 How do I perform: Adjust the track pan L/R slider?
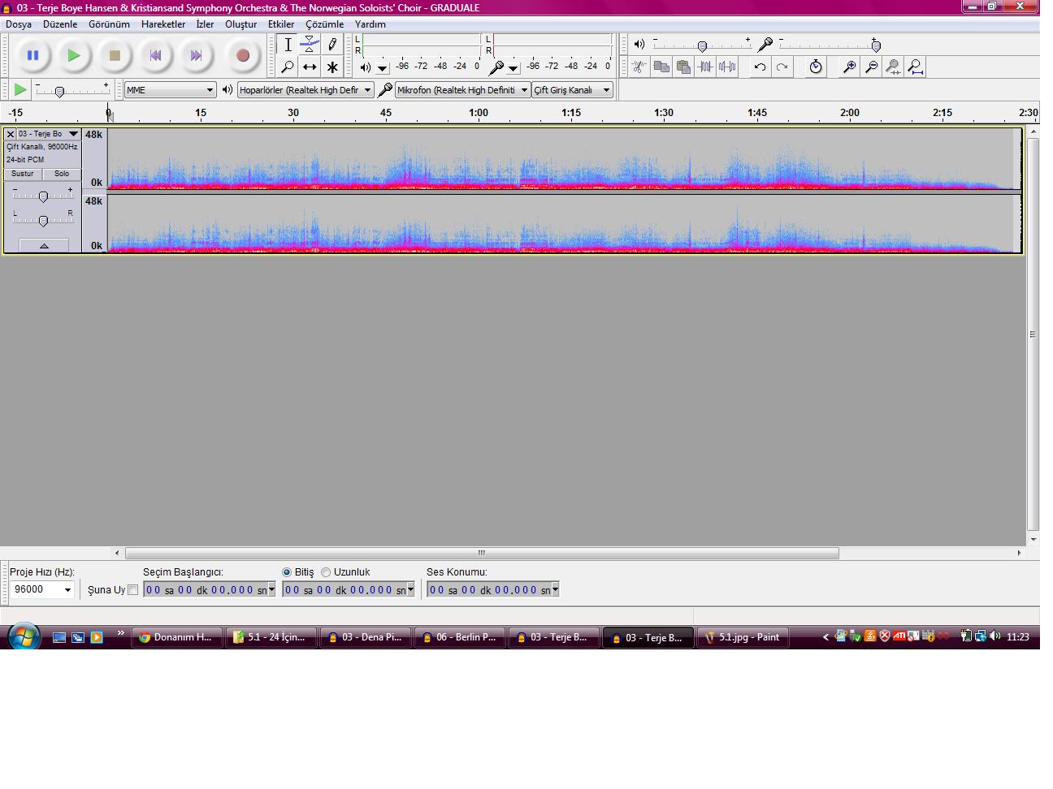click(43, 219)
